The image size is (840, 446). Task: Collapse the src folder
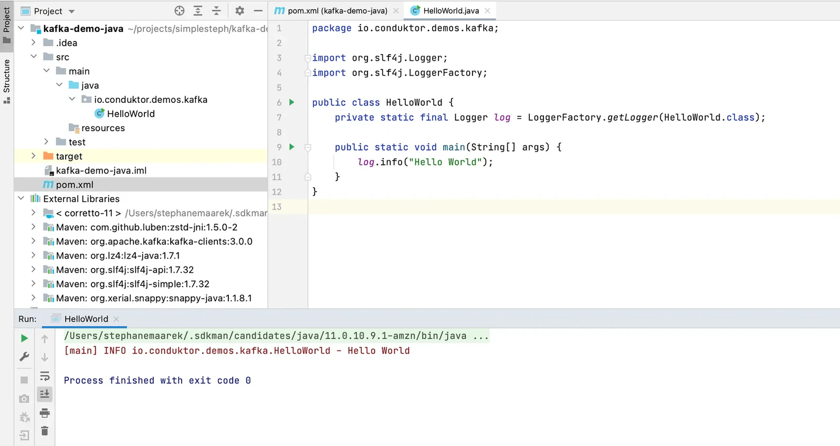tap(34, 57)
